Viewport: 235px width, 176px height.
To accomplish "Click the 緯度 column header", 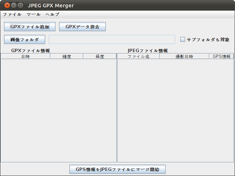I will (66, 56).
